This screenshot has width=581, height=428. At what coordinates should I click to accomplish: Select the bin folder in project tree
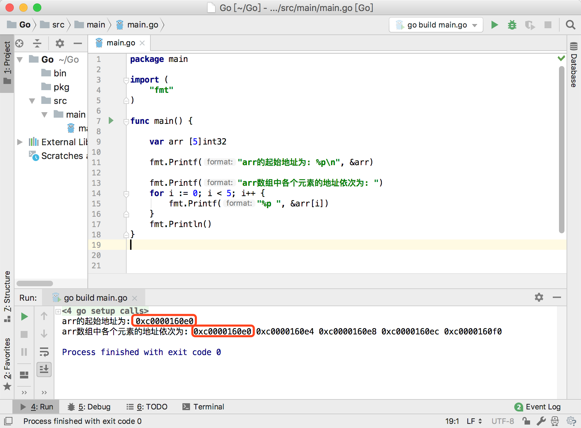[60, 73]
